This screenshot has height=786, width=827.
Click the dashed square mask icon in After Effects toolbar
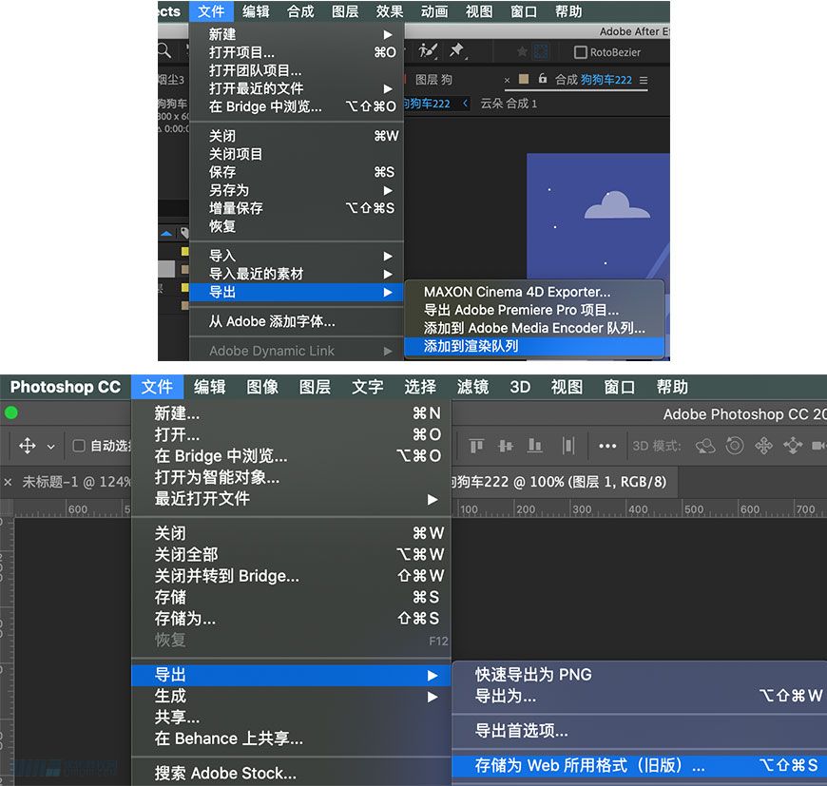point(541,51)
